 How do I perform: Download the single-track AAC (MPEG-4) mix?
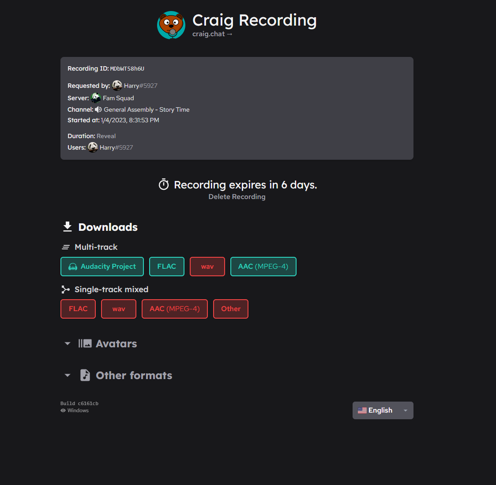pos(175,308)
